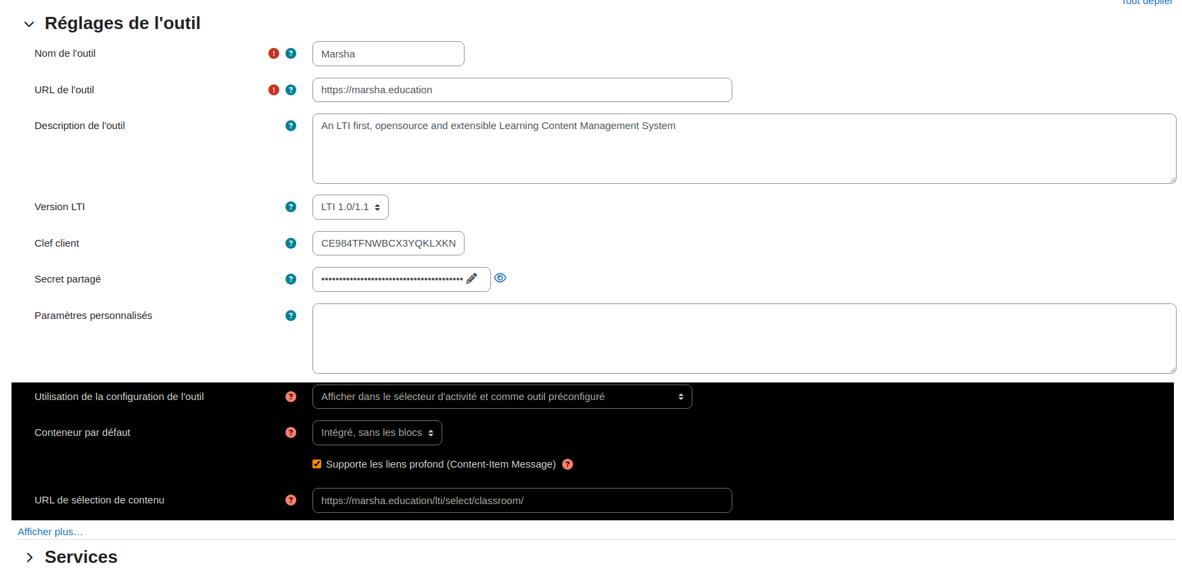Click the Utilisation de la configuration de l'outil label
Screen dimensions: 1182x571
point(119,397)
